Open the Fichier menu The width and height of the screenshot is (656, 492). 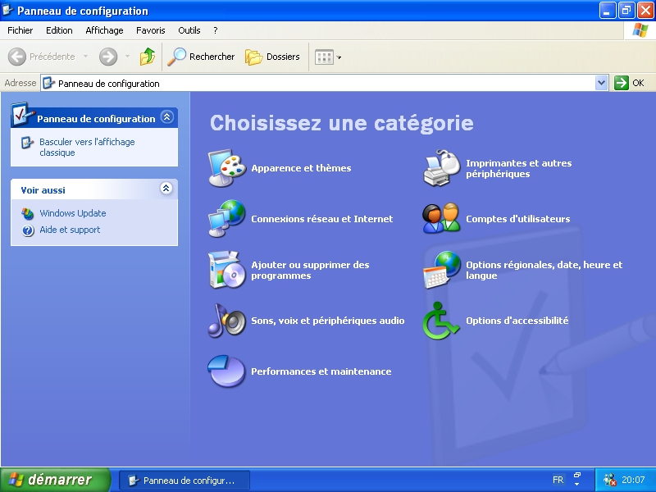tap(20, 30)
